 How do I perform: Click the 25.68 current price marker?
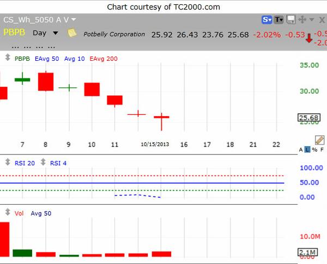point(308,118)
